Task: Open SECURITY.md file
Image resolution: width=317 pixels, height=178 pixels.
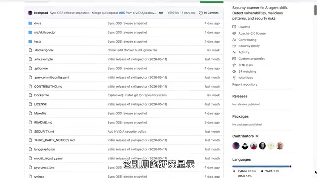Action: (x=44, y=132)
